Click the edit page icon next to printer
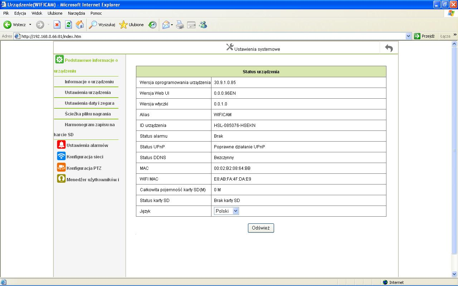458x286 pixels. [191, 25]
